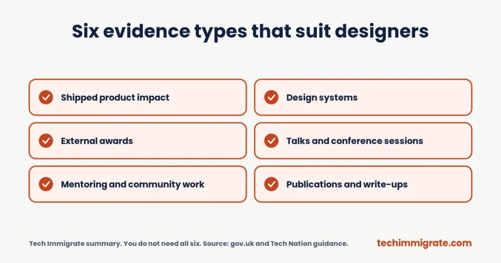Click the heading "Six evidence types that suit designers"

(x=250, y=32)
